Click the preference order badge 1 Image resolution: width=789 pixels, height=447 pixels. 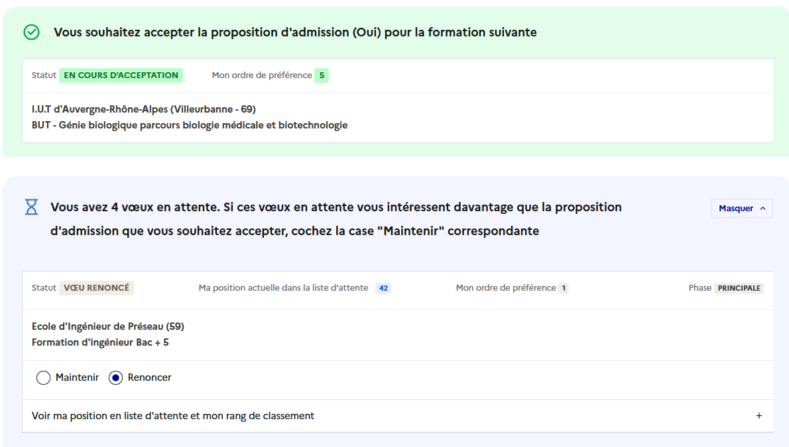click(564, 288)
